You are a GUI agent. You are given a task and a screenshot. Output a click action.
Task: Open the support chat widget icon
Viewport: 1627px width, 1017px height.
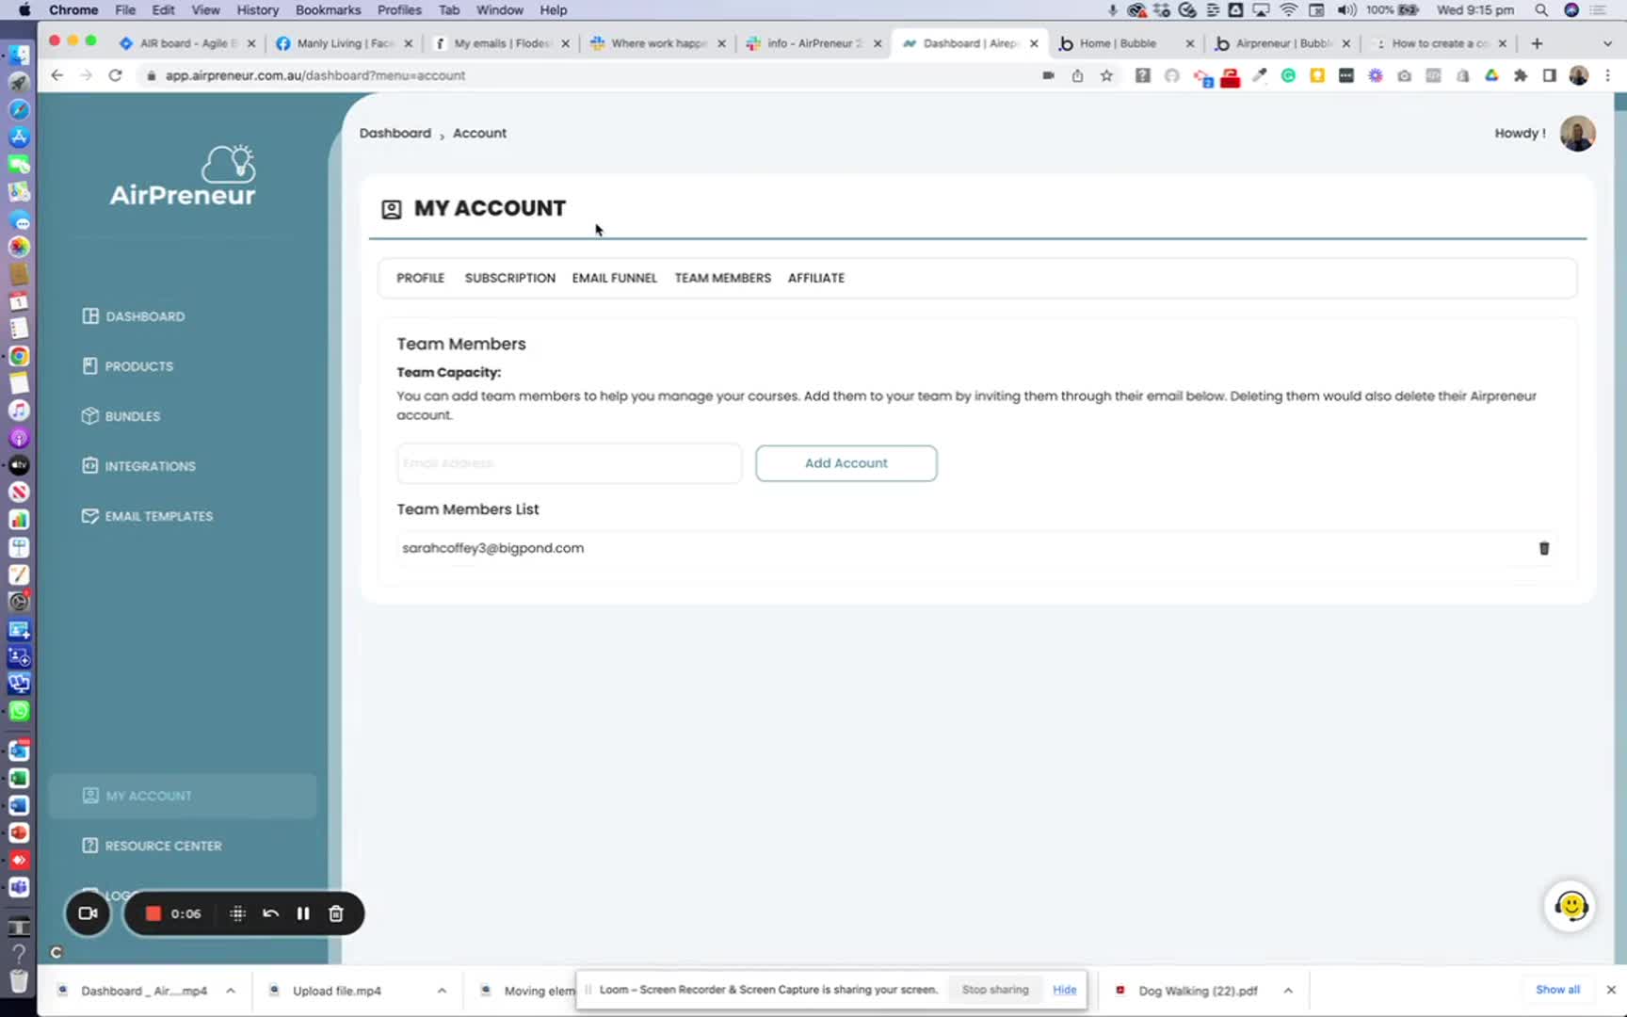tap(1570, 906)
